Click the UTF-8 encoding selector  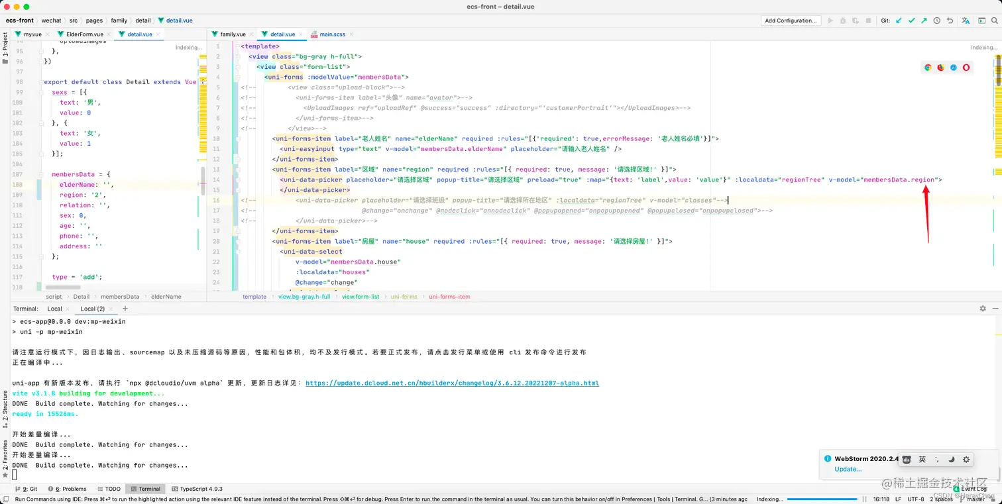tap(916, 499)
